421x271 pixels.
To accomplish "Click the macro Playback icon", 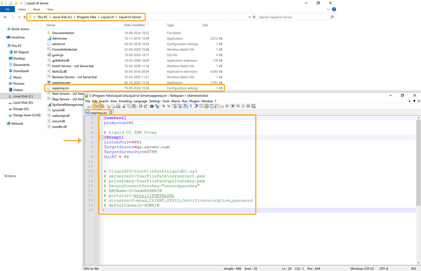I will (243, 106).
